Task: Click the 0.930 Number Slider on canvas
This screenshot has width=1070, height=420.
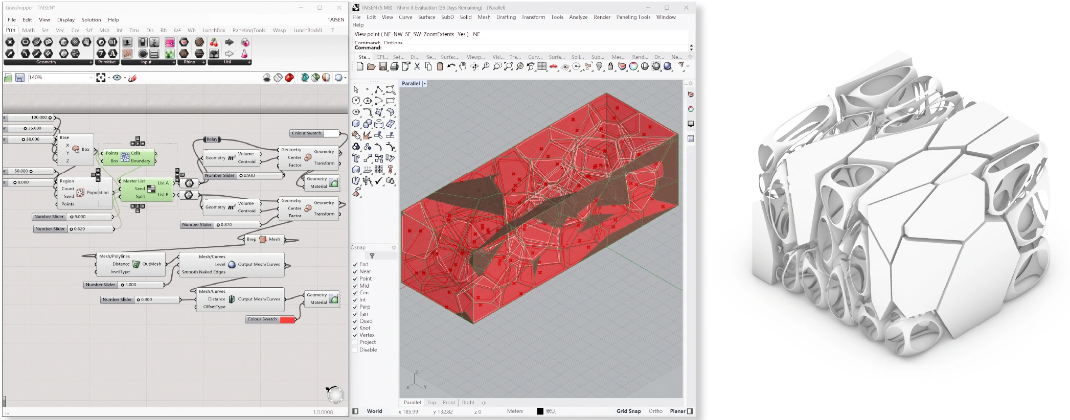Action: point(243,175)
